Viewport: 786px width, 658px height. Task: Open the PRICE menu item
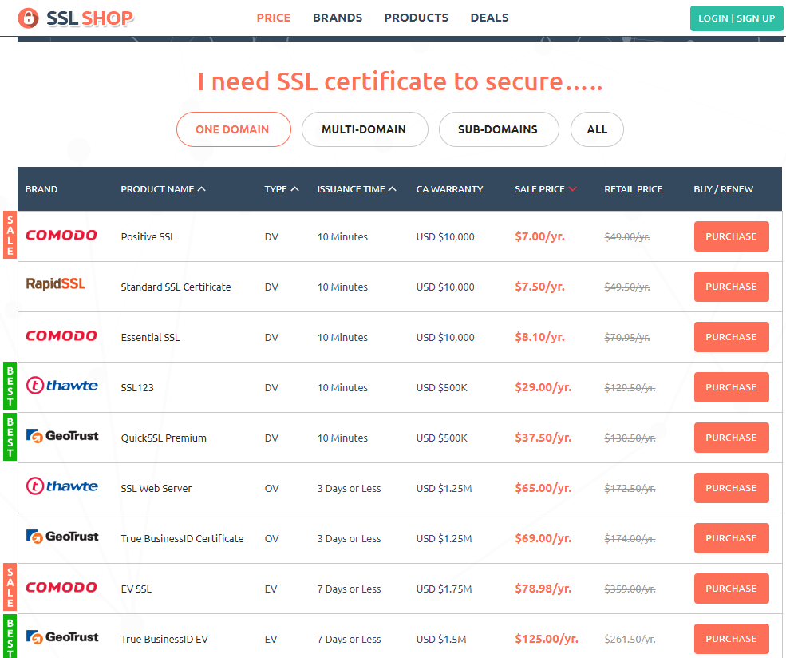click(274, 18)
